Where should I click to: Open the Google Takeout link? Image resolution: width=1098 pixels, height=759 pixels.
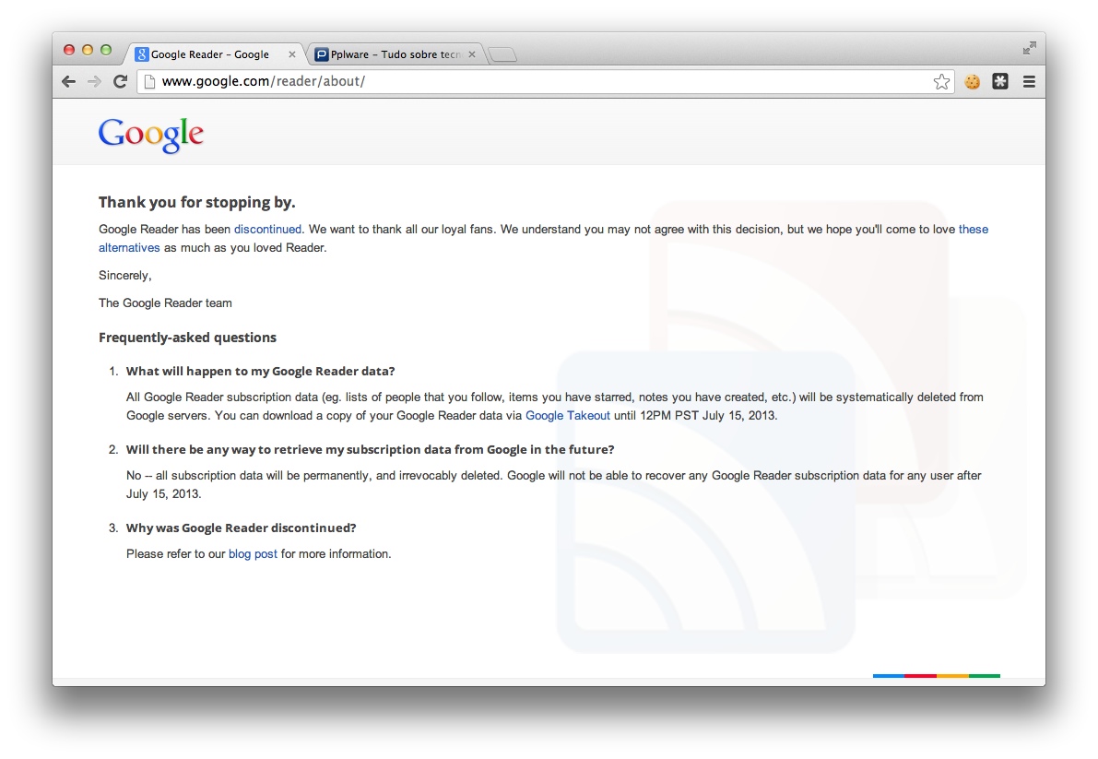568,415
